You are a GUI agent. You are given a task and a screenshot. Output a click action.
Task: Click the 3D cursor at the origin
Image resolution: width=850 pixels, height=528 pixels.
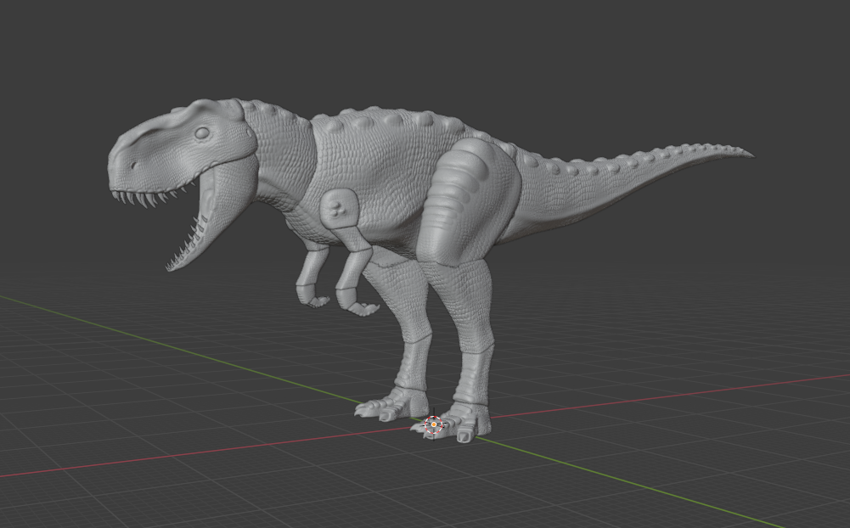(434, 425)
